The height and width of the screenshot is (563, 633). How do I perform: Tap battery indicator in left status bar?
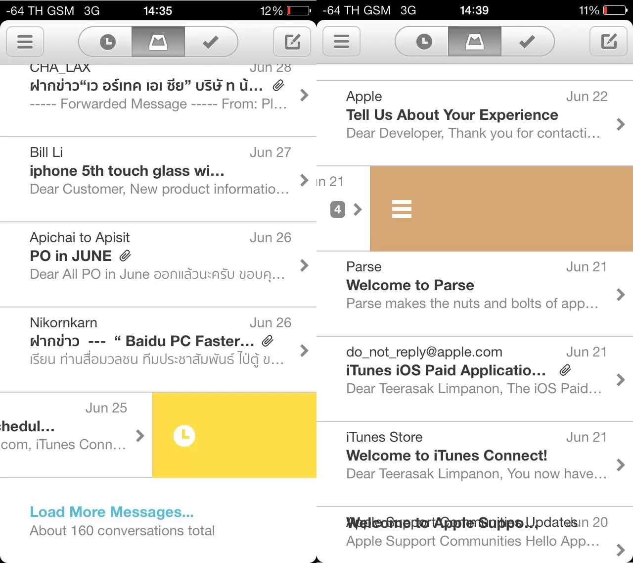tap(299, 10)
